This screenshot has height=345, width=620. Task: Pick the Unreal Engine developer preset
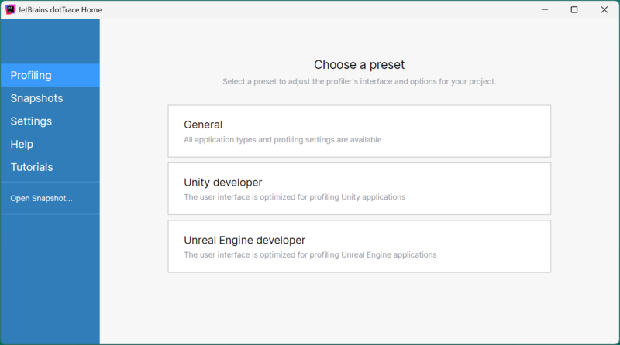pos(359,246)
